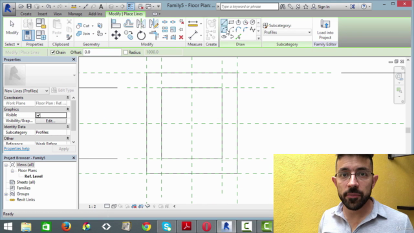This screenshot has width=414, height=233.
Task: Choose the Align tool
Action: pos(116,24)
